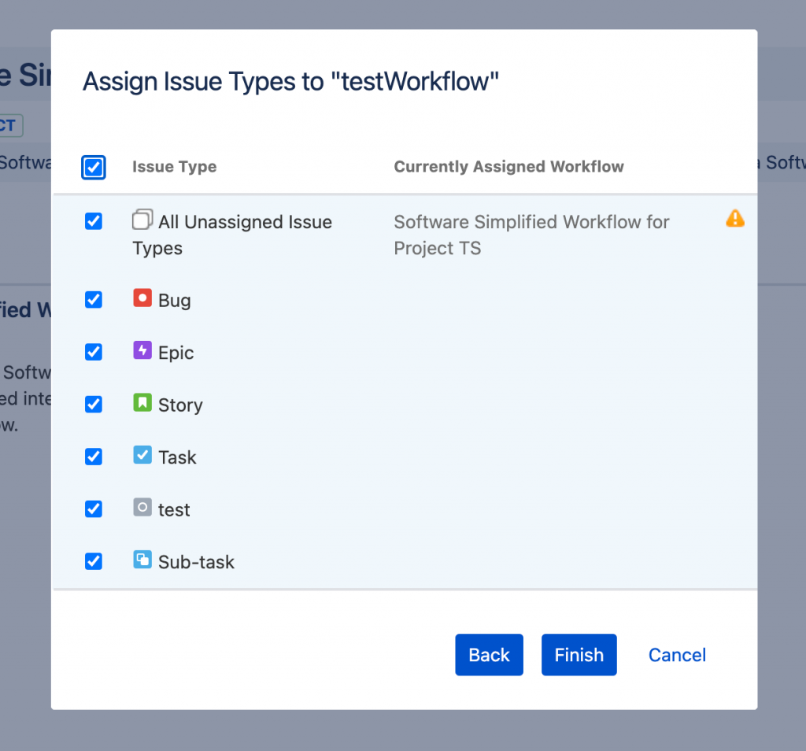Click the purple Epic lightning icon
Screen dimensions: 806x751
point(142,350)
